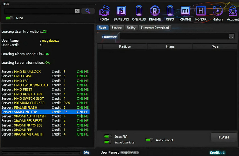239x156 pixels.
Task: Turn off Erase Userdata toggle
Action: [108, 142]
